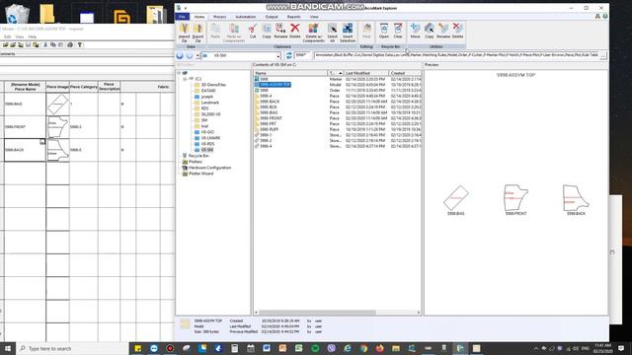The width and height of the screenshot is (632, 355).
Task: Click the Delete icon in Utilities group
Action: pyautogui.click(x=458, y=31)
